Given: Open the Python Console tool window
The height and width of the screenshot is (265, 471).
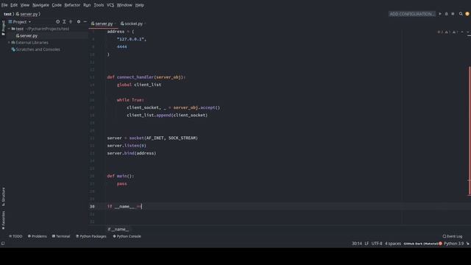Looking at the screenshot, I should [127, 236].
